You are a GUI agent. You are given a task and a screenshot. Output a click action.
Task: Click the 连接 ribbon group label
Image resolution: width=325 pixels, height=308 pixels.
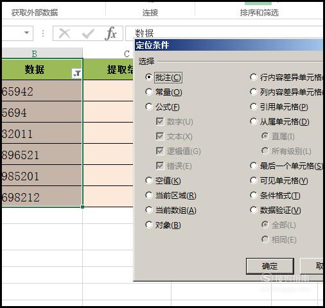(150, 13)
